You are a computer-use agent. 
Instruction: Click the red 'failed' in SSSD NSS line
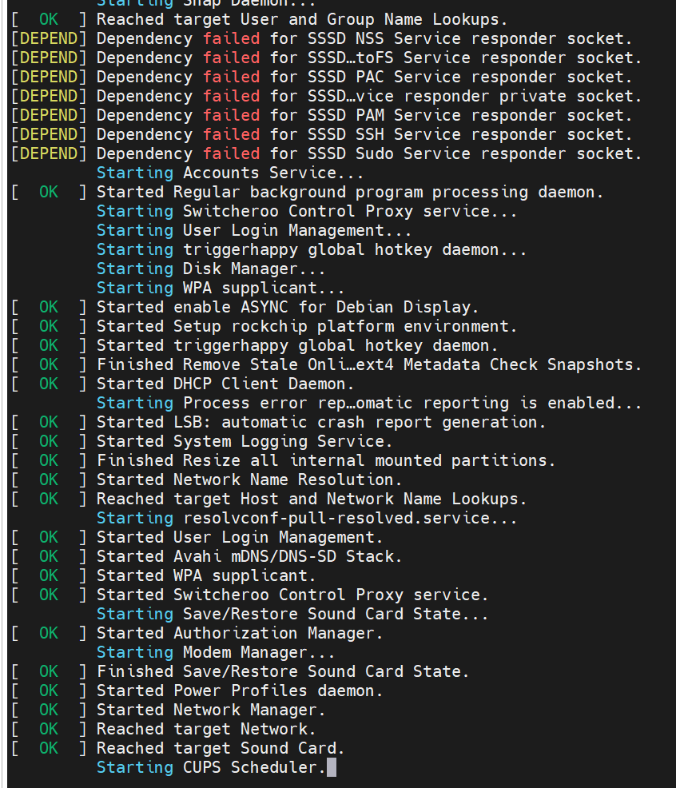[x=231, y=38]
